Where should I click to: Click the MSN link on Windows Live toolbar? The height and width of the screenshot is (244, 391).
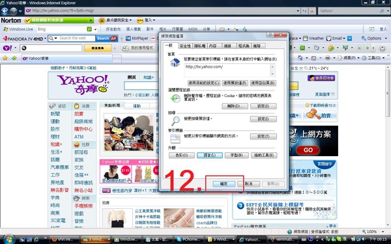coord(192,29)
